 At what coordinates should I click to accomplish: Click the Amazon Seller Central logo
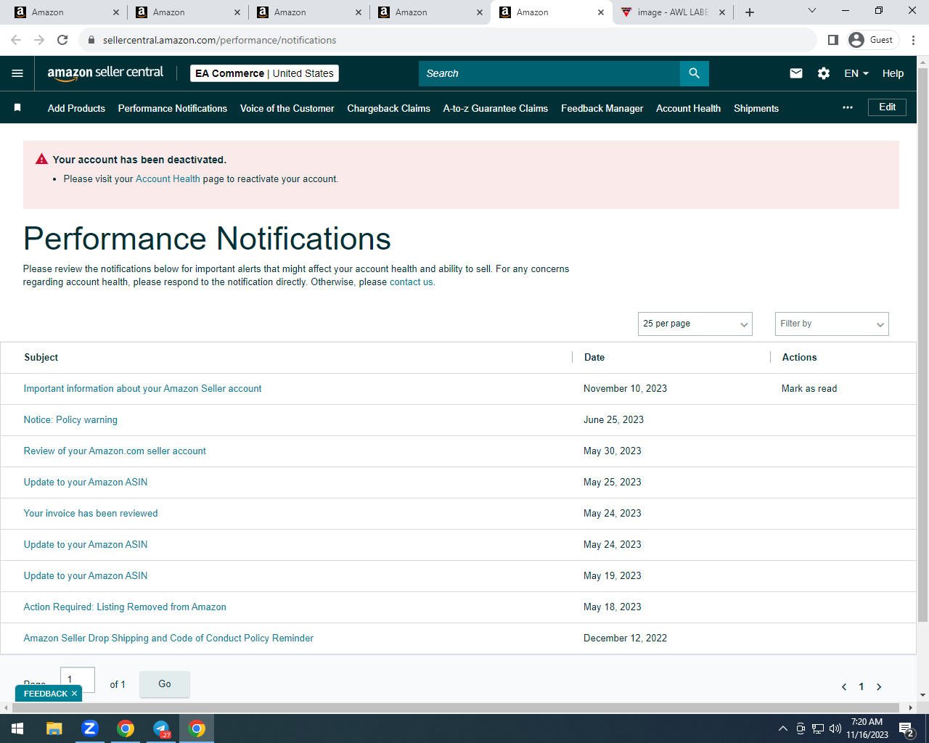tap(105, 73)
